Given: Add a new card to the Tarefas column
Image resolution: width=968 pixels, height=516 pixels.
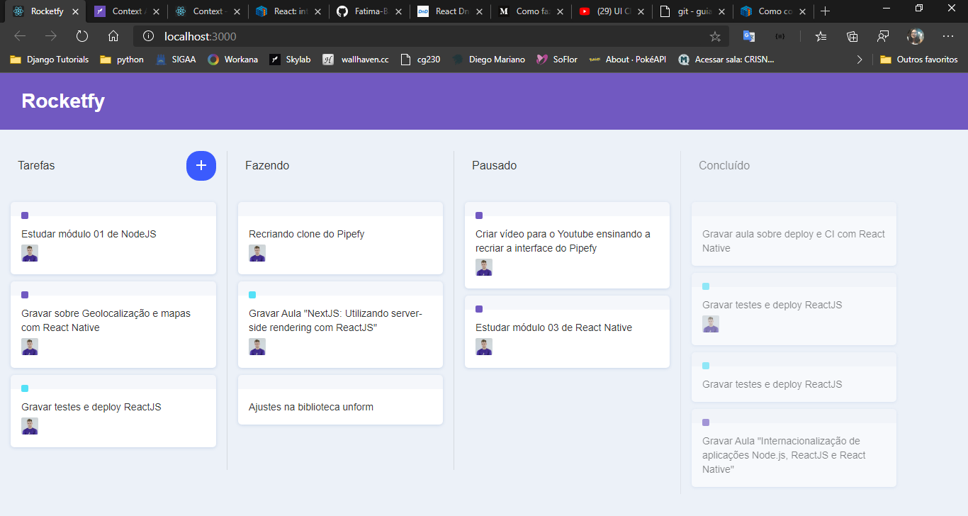Looking at the screenshot, I should pos(201,165).
